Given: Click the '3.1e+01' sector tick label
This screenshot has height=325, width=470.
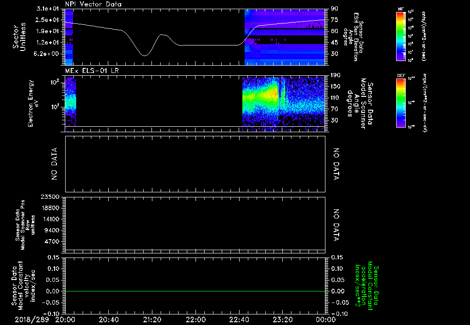Looking at the screenshot, I should 48,9.
